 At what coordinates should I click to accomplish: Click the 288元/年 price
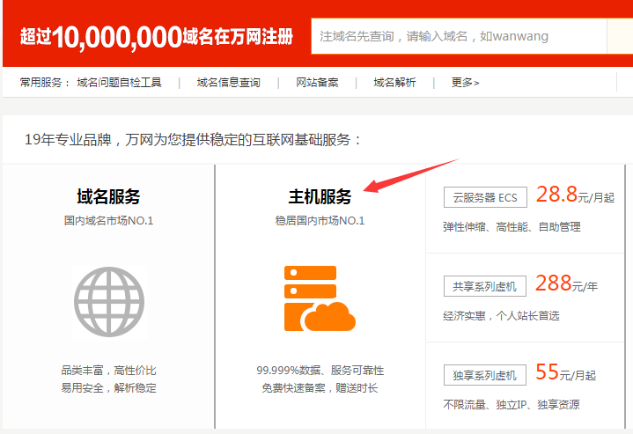click(x=572, y=284)
